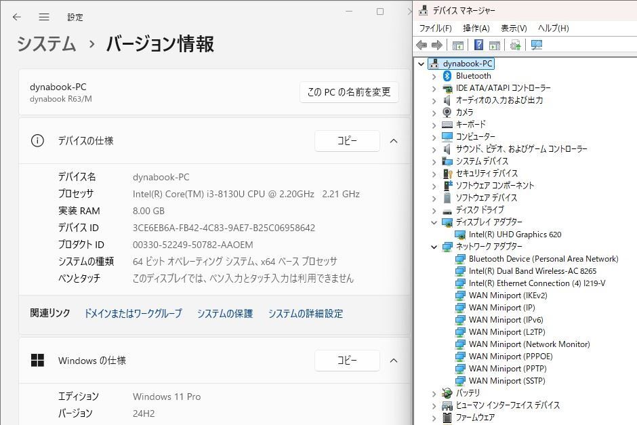Click the hamburger menu in Settings
This screenshot has height=425, width=637.
click(43, 17)
